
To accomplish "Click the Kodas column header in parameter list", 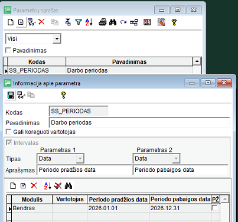I will pyautogui.click(x=37, y=62).
